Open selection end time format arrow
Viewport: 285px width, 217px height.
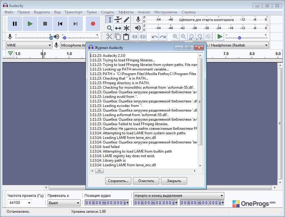tap(223, 203)
